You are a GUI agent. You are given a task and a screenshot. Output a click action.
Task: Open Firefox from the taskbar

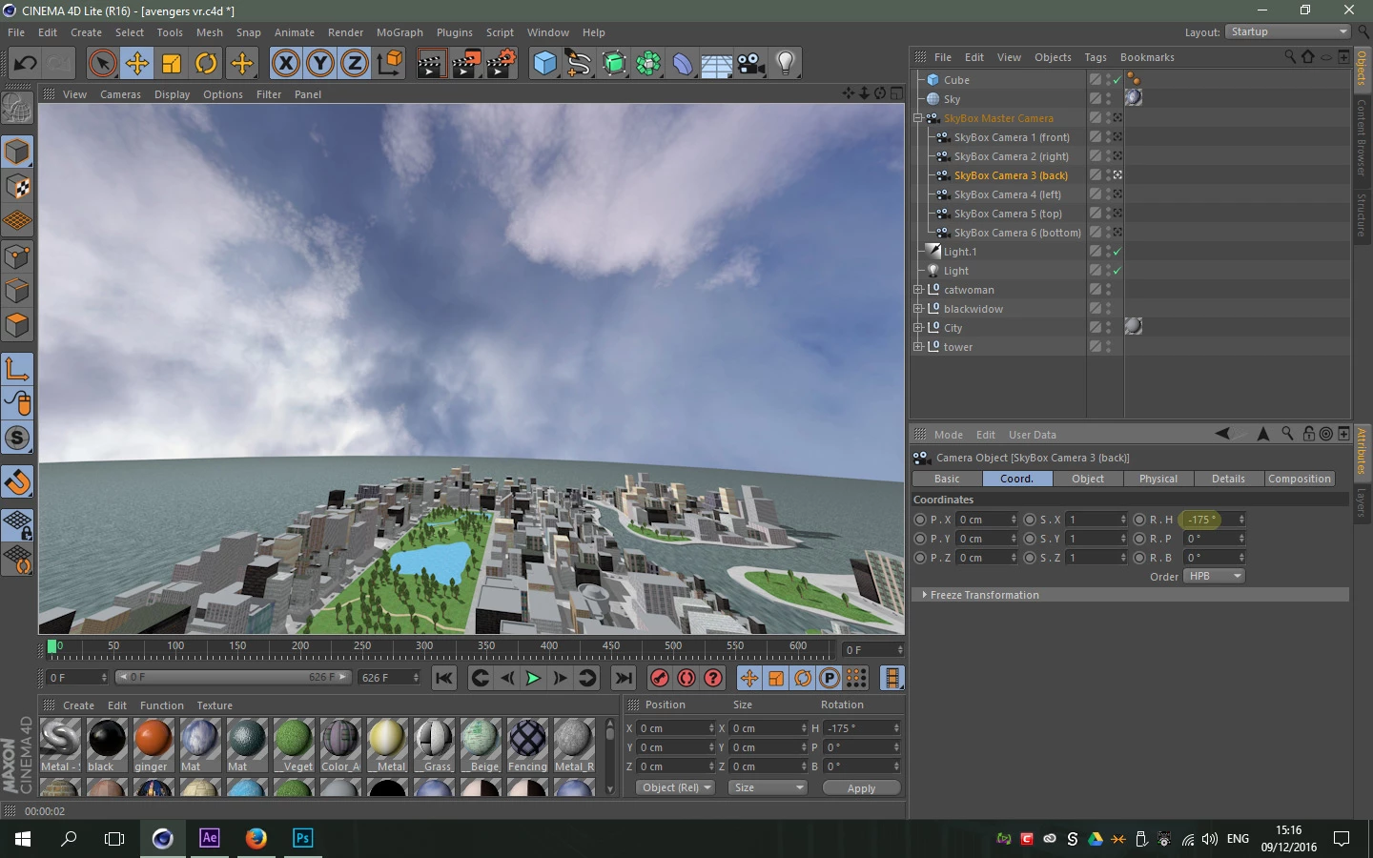256,838
